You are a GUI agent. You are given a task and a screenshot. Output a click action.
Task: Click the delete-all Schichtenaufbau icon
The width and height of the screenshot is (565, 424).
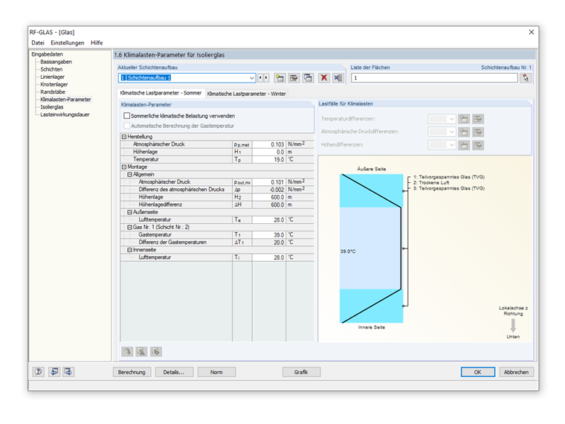[338, 78]
